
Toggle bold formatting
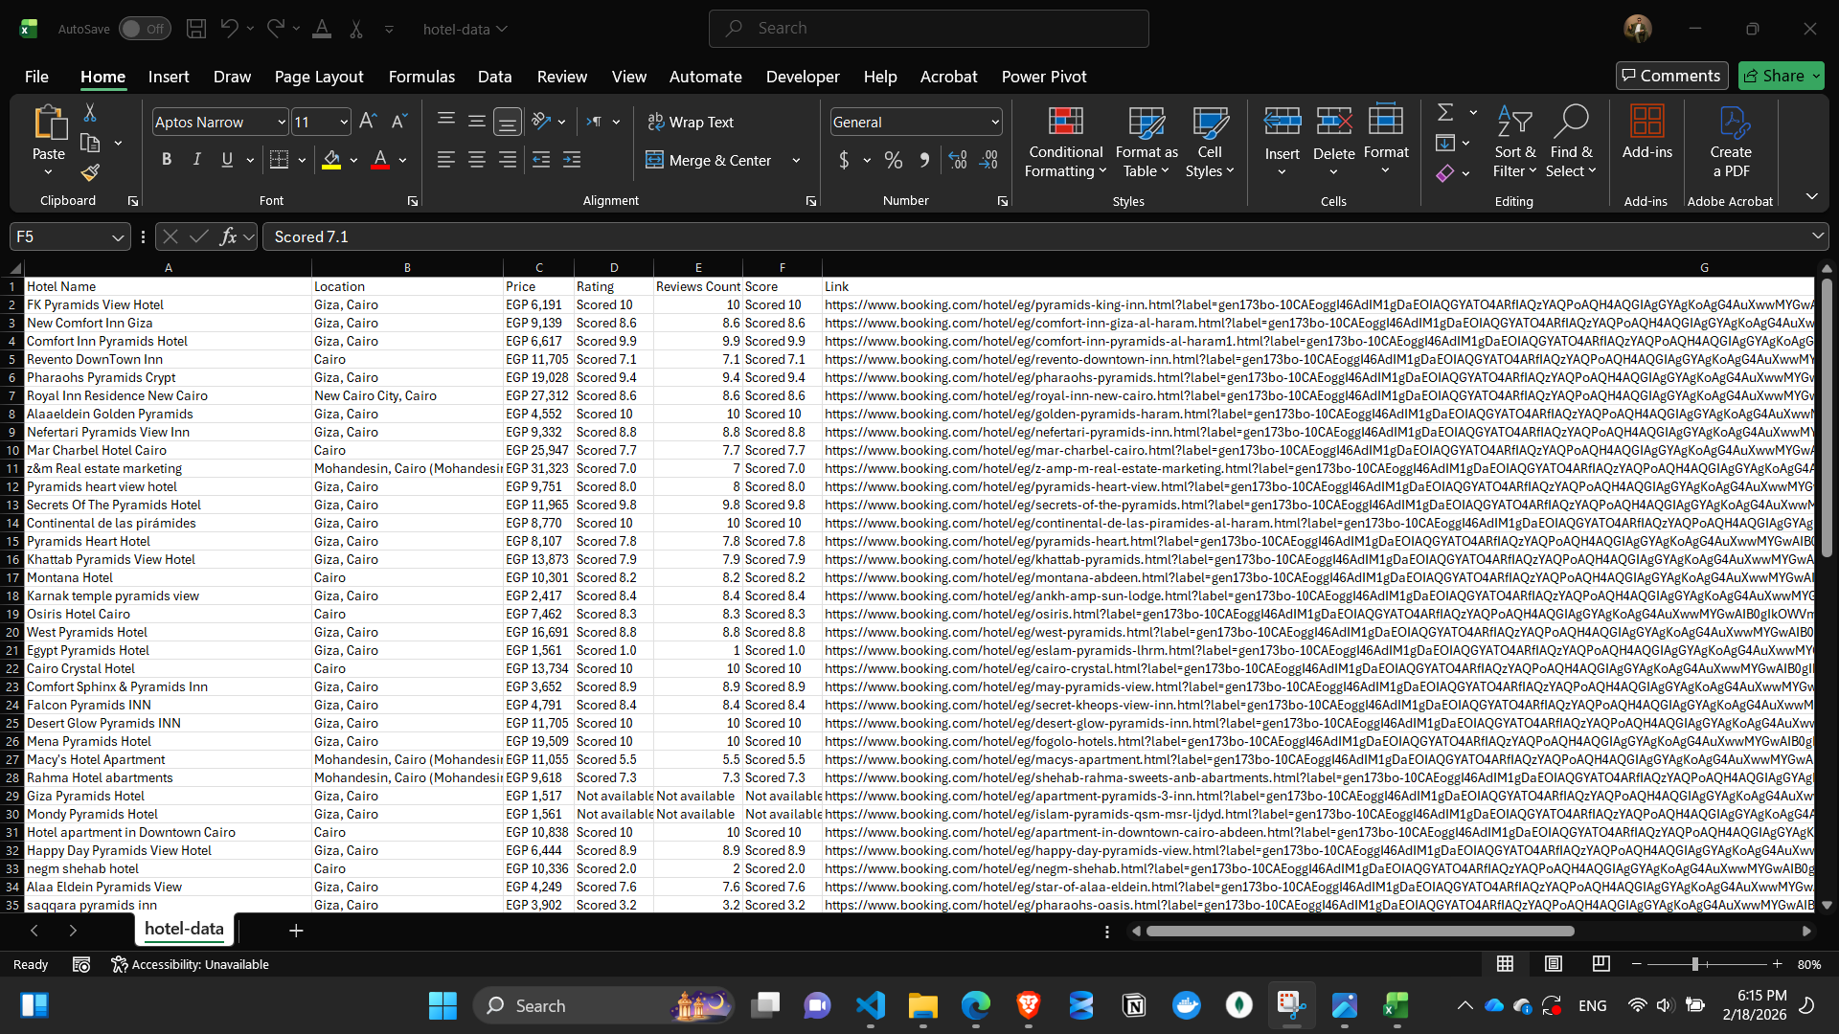pos(166,159)
